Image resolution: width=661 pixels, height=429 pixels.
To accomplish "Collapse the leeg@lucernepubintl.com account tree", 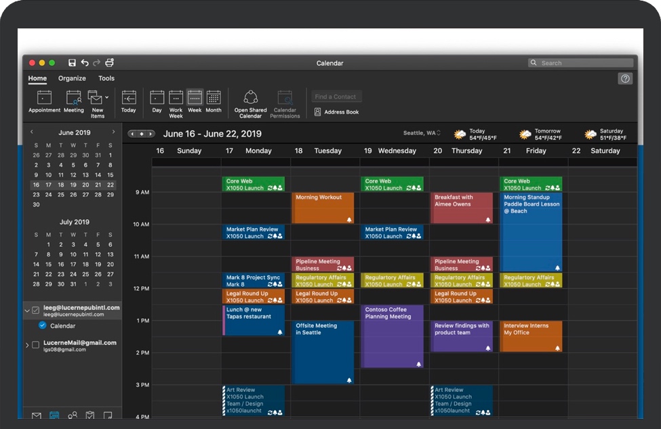I will [27, 311].
